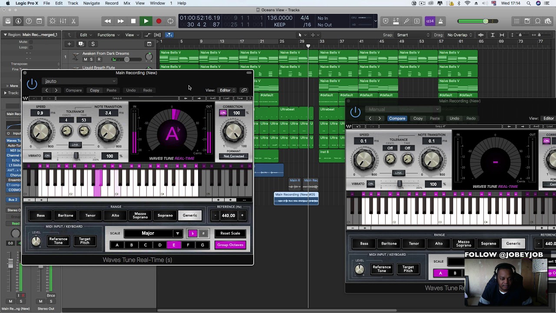Click the plugin Link chain icon

tap(244, 90)
